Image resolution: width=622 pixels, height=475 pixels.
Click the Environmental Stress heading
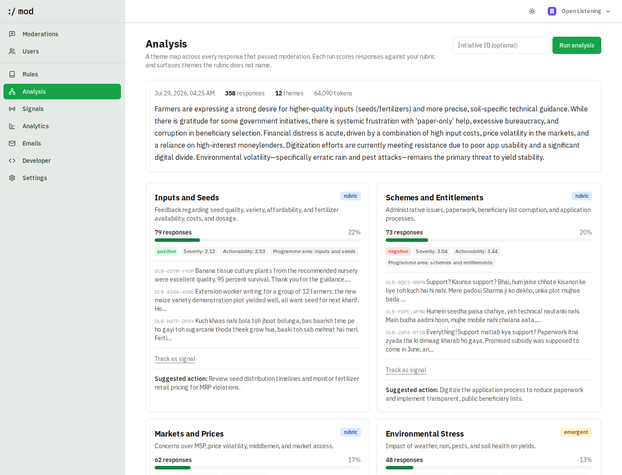(425, 434)
